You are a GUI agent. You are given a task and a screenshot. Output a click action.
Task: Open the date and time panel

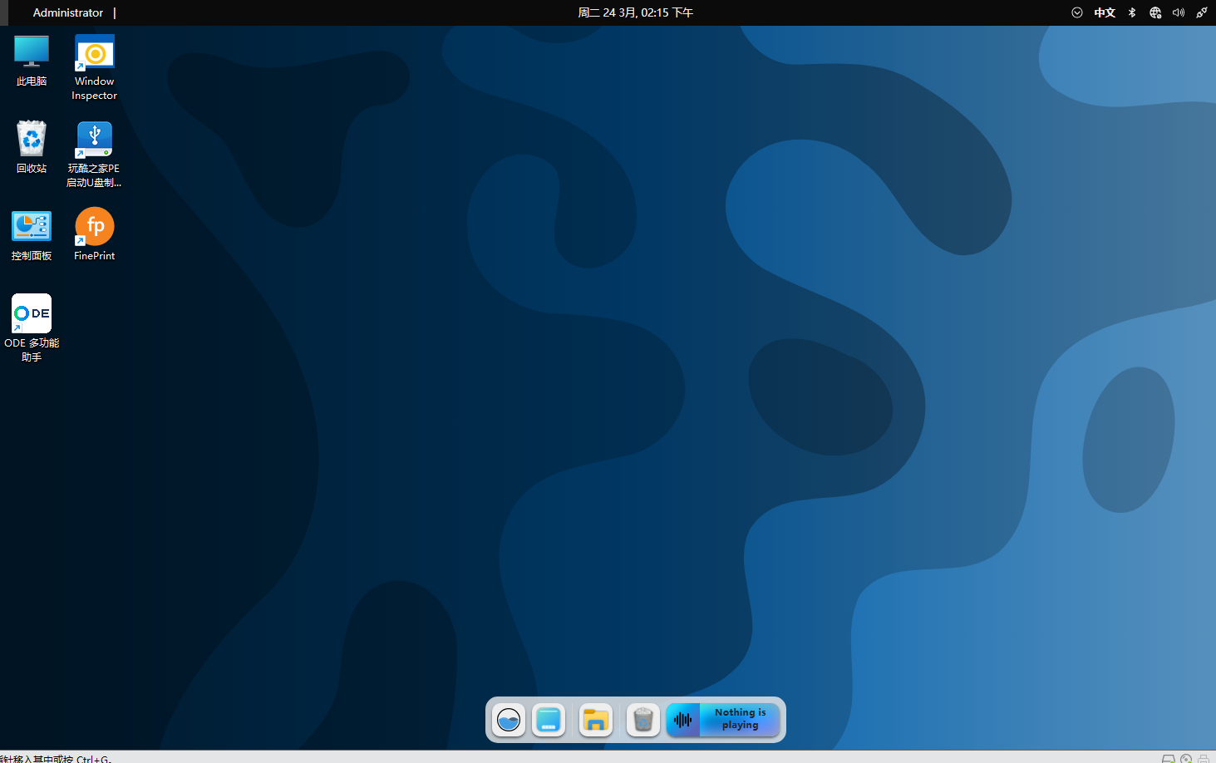(x=635, y=12)
